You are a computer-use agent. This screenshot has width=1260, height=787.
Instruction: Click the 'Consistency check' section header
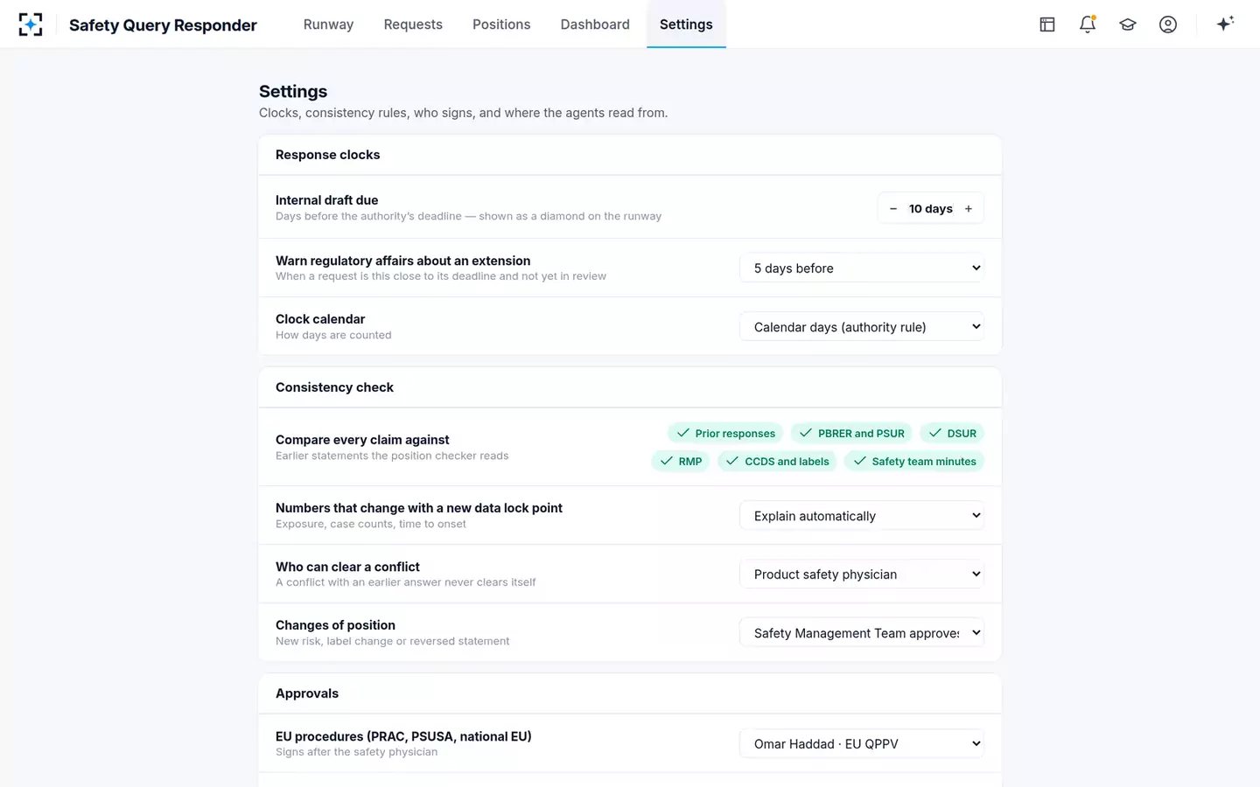pos(334,387)
